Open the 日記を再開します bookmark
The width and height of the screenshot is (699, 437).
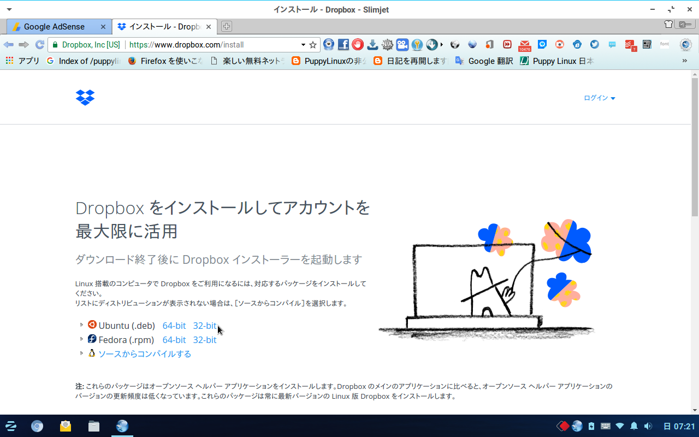411,61
